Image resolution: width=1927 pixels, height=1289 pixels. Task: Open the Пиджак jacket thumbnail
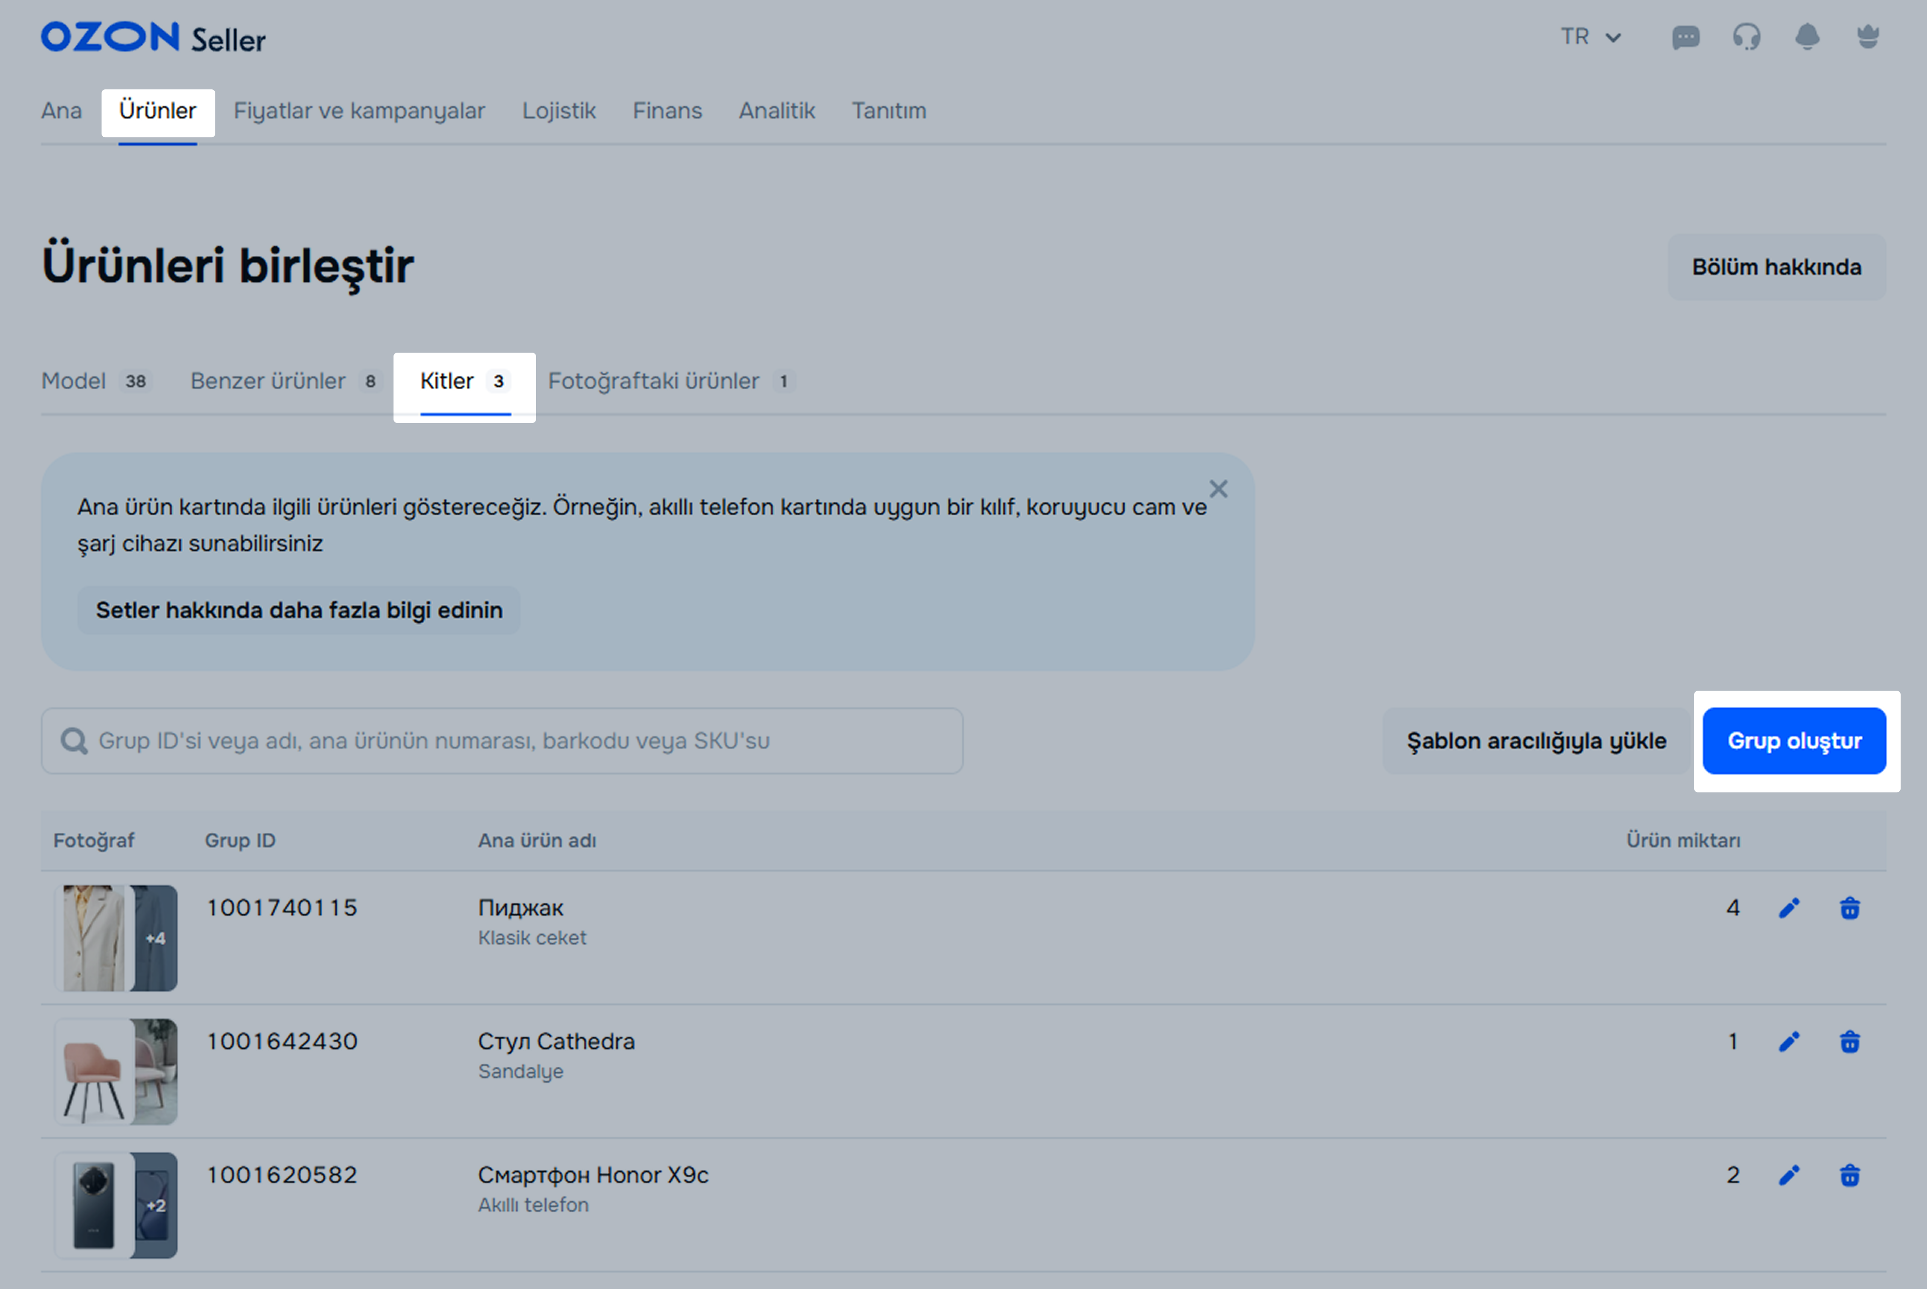[x=95, y=938]
